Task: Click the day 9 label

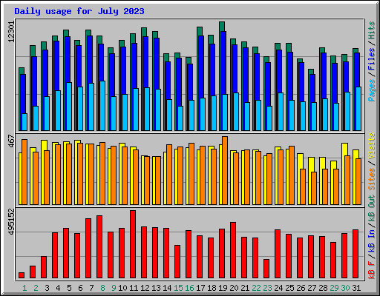Action: coord(114,288)
